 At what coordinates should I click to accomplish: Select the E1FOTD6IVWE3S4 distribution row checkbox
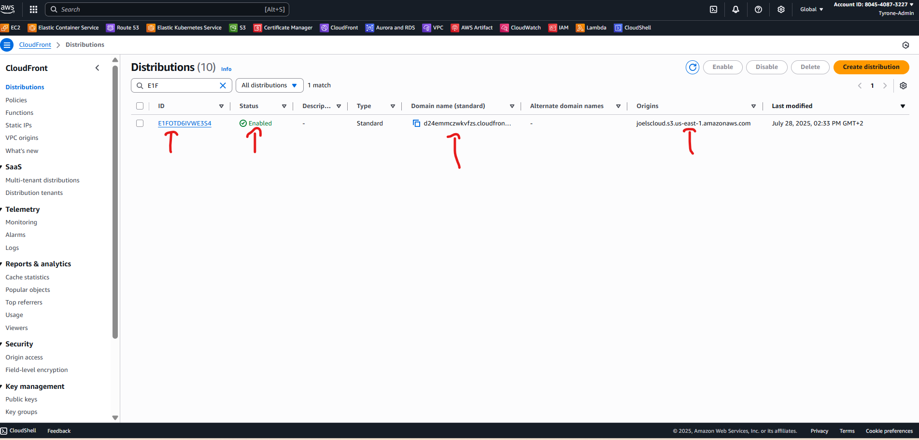pos(140,123)
